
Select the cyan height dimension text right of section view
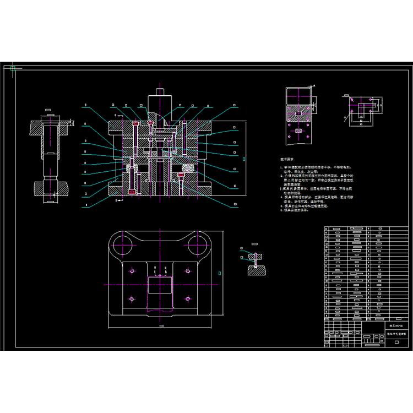click(244, 159)
